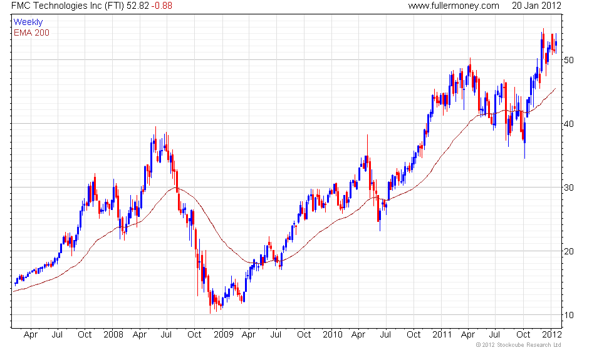The image size is (614, 350).
Task: Click the 2011 year axis label
Action: coord(442,335)
